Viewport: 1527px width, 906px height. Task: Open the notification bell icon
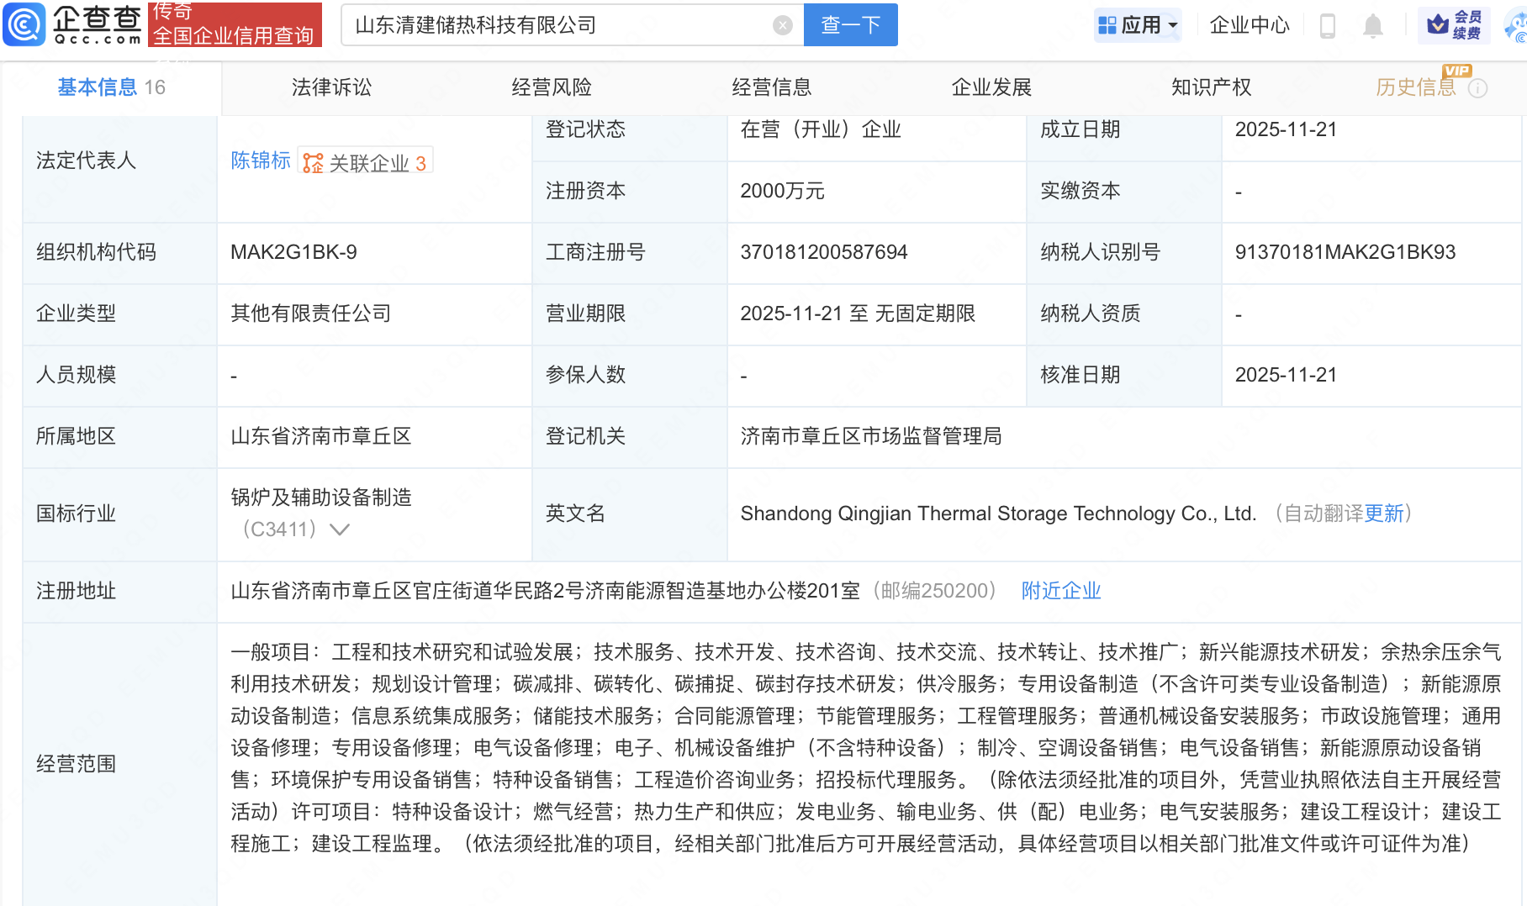pyautogui.click(x=1372, y=25)
